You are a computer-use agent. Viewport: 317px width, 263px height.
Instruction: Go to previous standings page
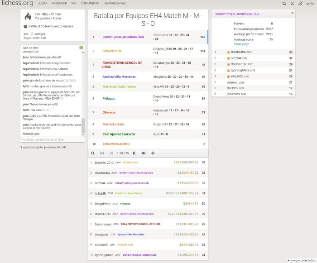(111, 153)
